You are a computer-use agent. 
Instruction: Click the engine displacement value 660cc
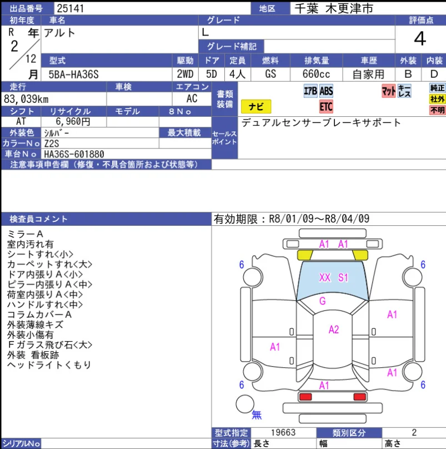(316, 74)
